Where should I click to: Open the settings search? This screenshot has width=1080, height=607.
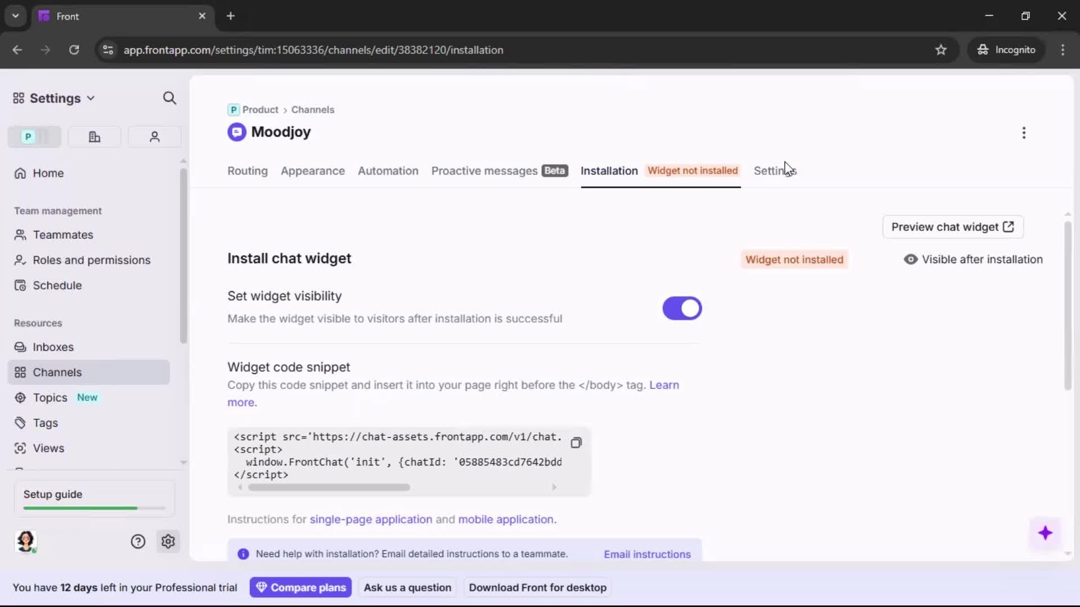[169, 98]
